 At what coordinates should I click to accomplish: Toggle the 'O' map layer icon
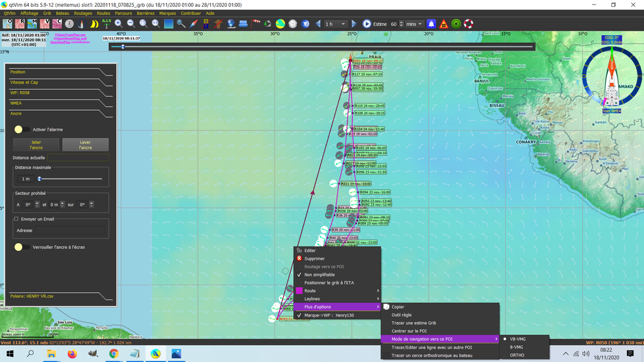point(8,24)
